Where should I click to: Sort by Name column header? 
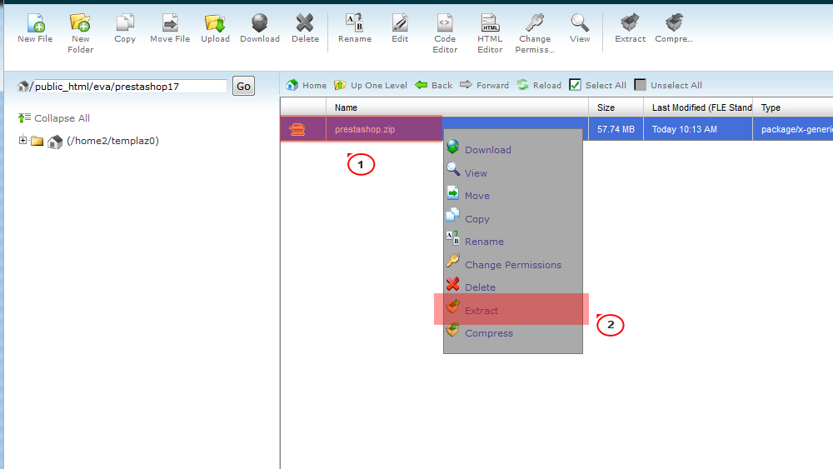pos(346,107)
